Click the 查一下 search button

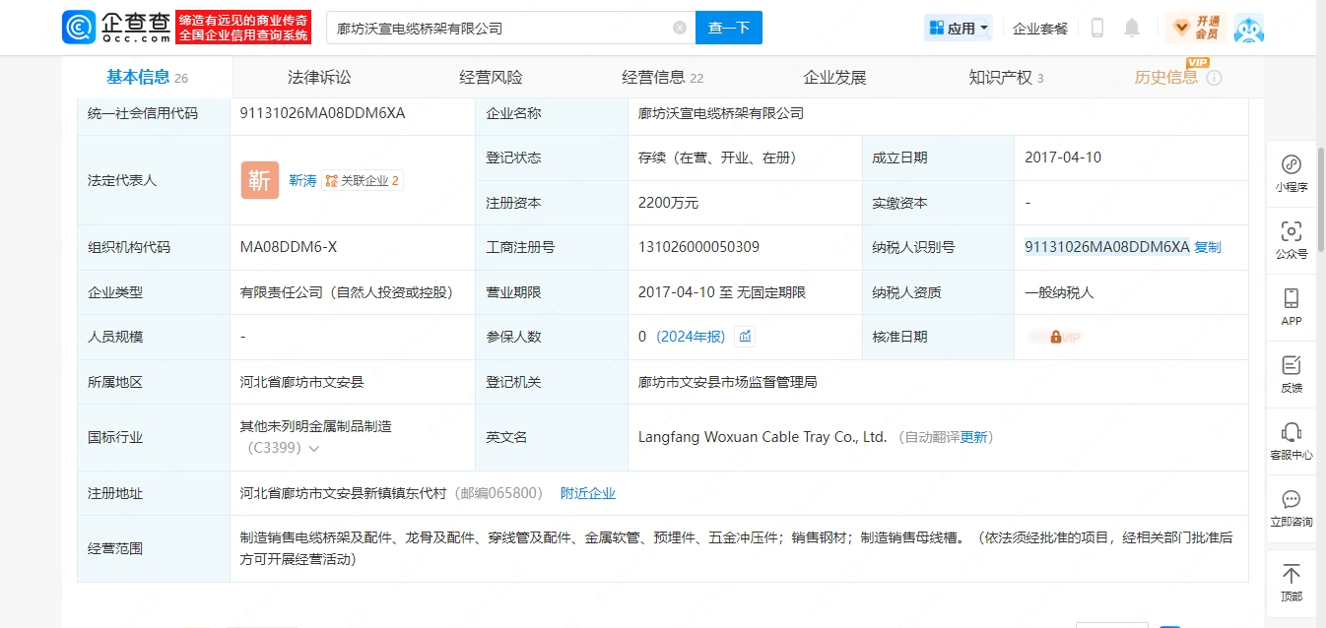pyautogui.click(x=729, y=28)
